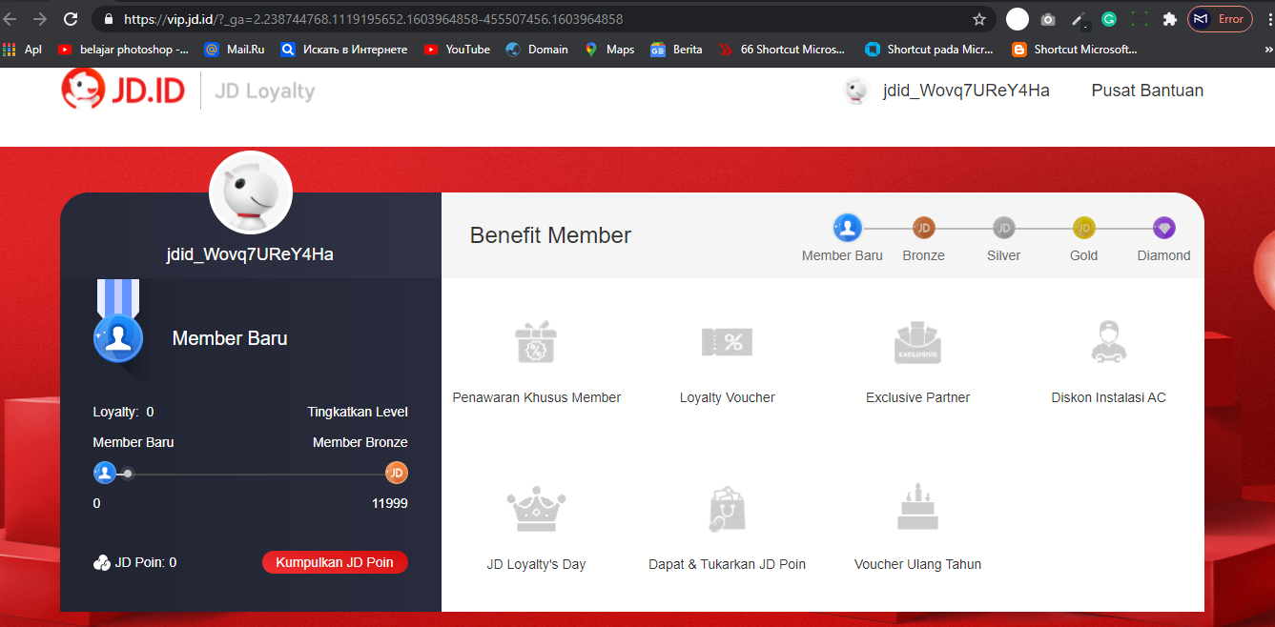Viewport: 1275px width, 627px height.
Task: Open the 66 Shortcut Micros bookmark
Action: [x=782, y=50]
